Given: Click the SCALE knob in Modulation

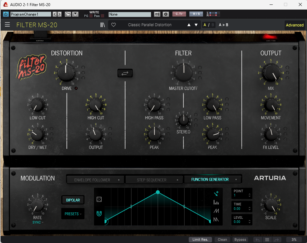Looking at the screenshot, I should pos(271,205).
